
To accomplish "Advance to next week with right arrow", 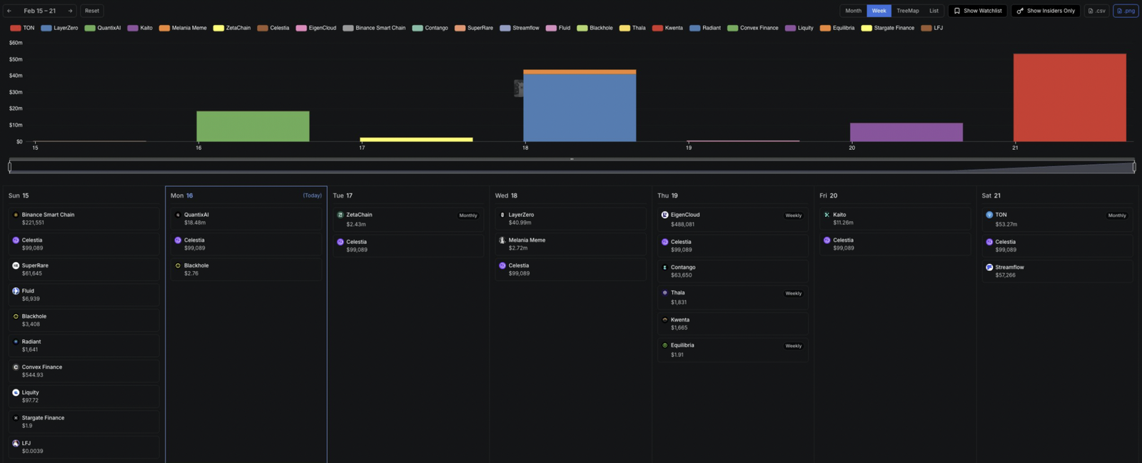I will click(x=70, y=11).
